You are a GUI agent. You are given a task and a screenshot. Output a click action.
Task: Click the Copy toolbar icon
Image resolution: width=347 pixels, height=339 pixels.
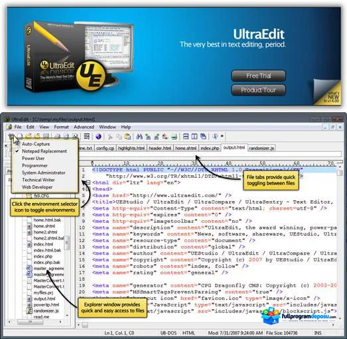[x=119, y=137]
